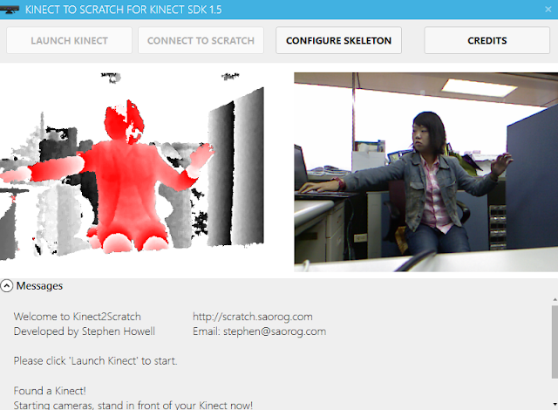The height and width of the screenshot is (410, 558).
Task: Click the scroll down arrow in messages
Action: [x=555, y=404]
